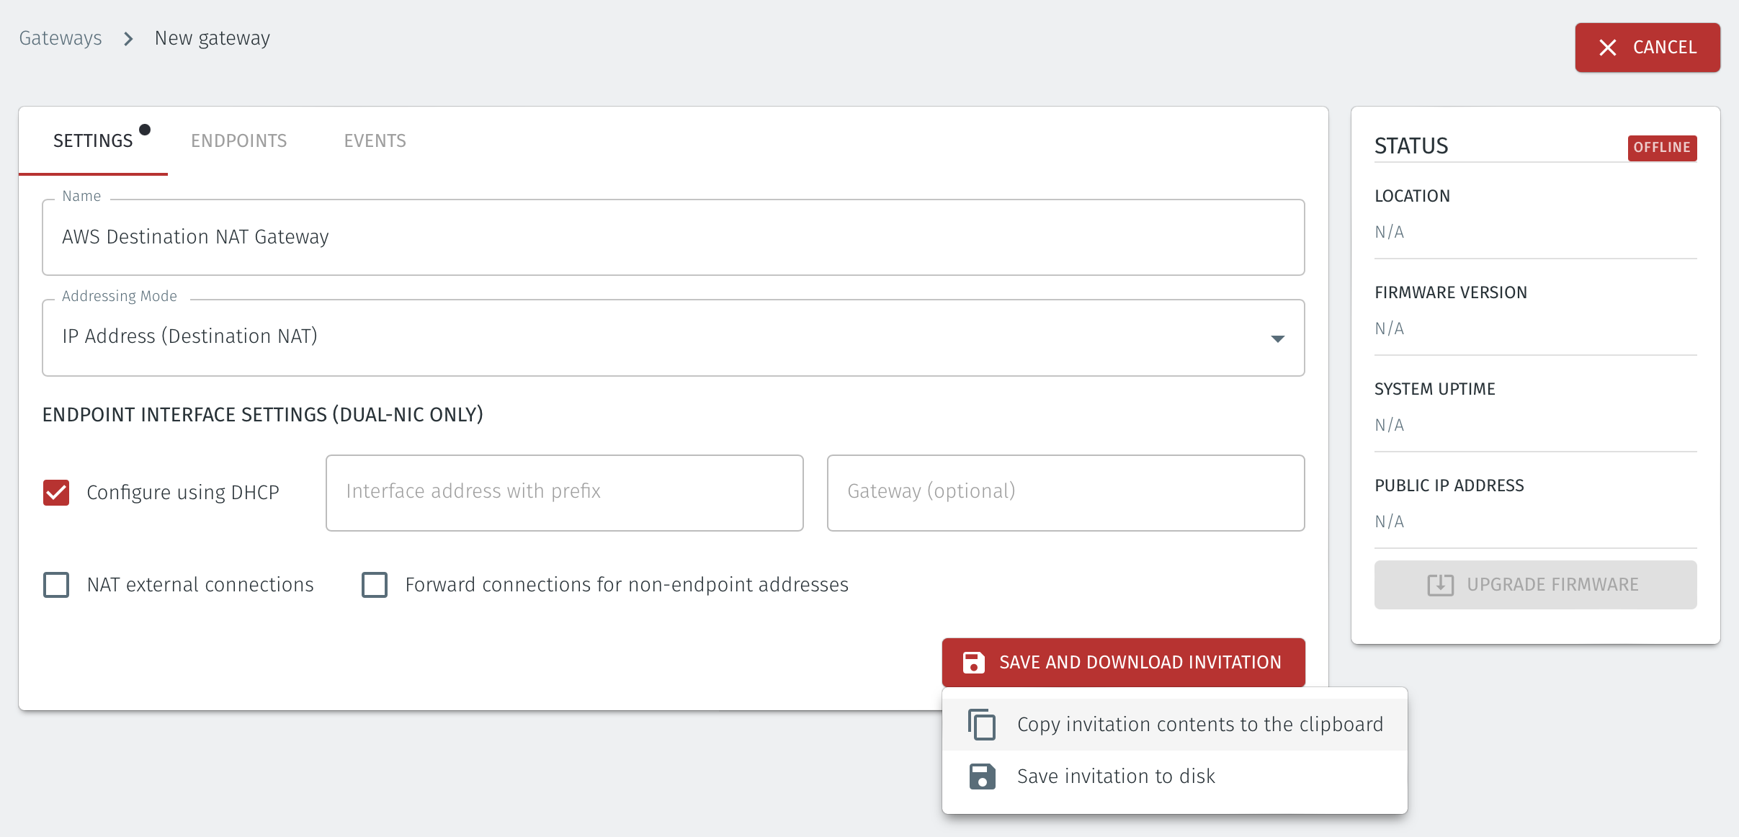The image size is (1739, 837).
Task: Click the New gateway breadcrumb text
Action: pyautogui.click(x=213, y=38)
